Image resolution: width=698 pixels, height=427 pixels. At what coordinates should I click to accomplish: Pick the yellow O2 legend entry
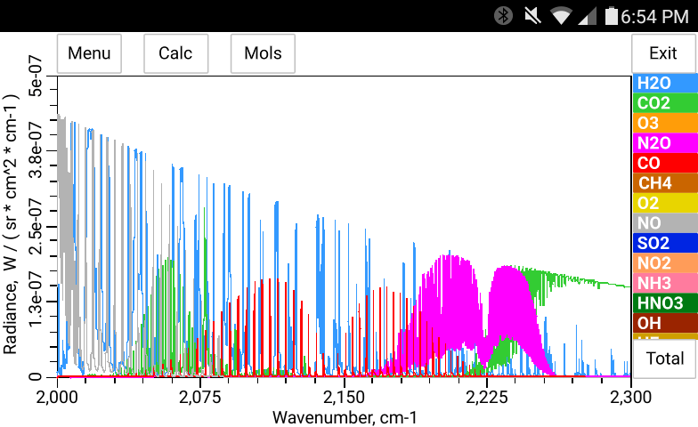(x=664, y=203)
